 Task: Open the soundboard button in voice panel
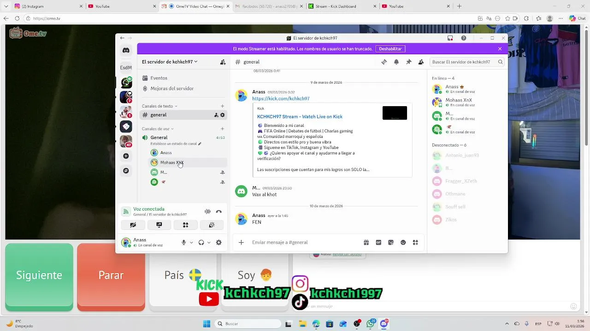pos(212,225)
